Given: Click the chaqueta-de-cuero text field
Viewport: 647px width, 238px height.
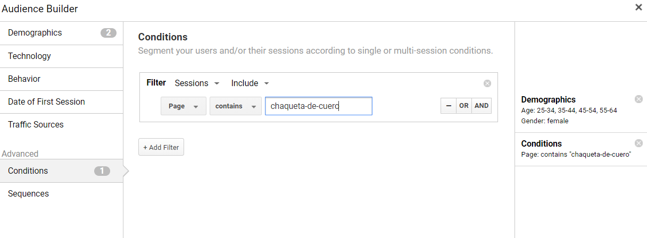Looking at the screenshot, I should point(319,106).
